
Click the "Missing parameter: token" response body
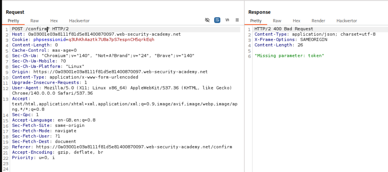289,55
